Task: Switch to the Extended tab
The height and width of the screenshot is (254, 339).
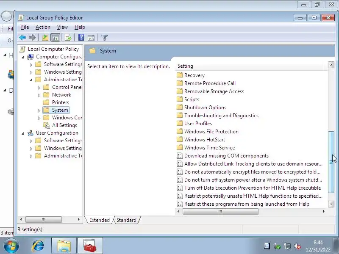Action: point(99,220)
